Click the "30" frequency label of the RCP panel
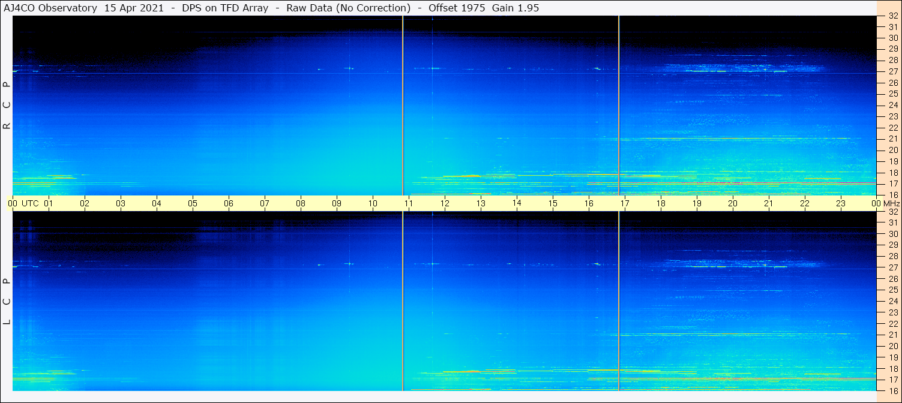This screenshot has height=403, width=902. pyautogui.click(x=893, y=37)
